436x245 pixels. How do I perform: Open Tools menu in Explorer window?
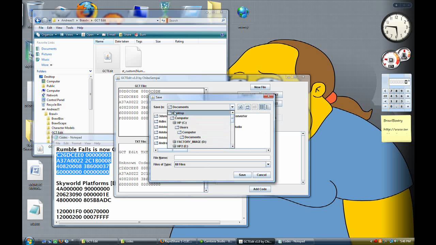pyautogui.click(x=69, y=28)
